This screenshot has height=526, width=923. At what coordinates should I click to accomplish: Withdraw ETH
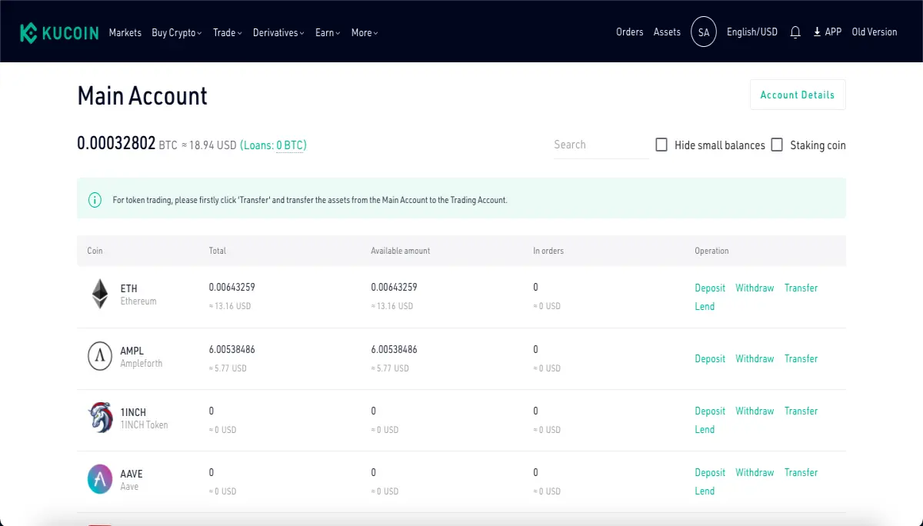[x=755, y=288]
